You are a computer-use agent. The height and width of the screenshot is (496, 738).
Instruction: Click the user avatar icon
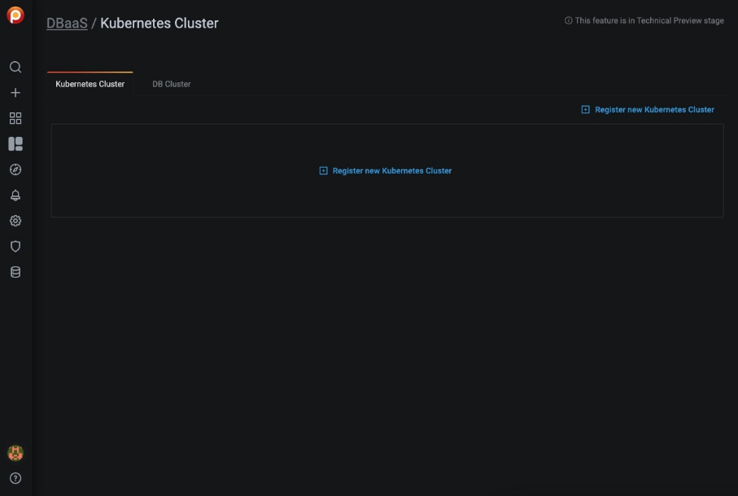pos(15,453)
